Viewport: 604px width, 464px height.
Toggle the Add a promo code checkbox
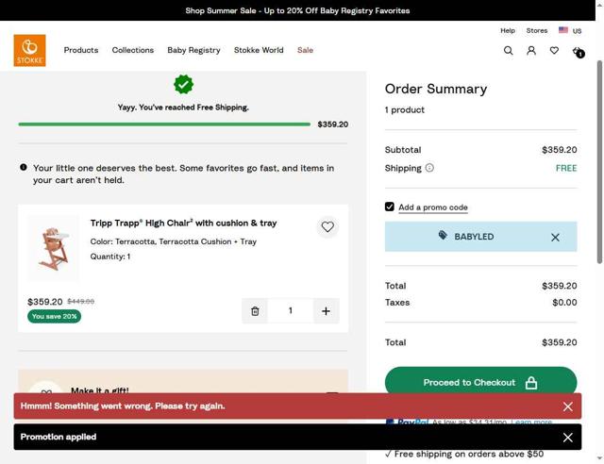pos(390,207)
